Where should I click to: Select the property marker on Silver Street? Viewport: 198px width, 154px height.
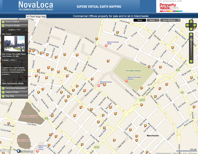click(x=130, y=130)
